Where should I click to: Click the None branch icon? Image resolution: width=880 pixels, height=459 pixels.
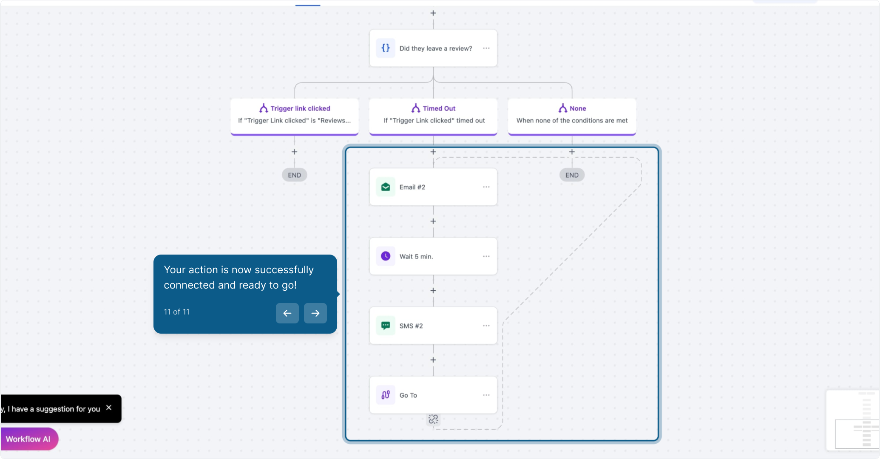[x=563, y=108]
